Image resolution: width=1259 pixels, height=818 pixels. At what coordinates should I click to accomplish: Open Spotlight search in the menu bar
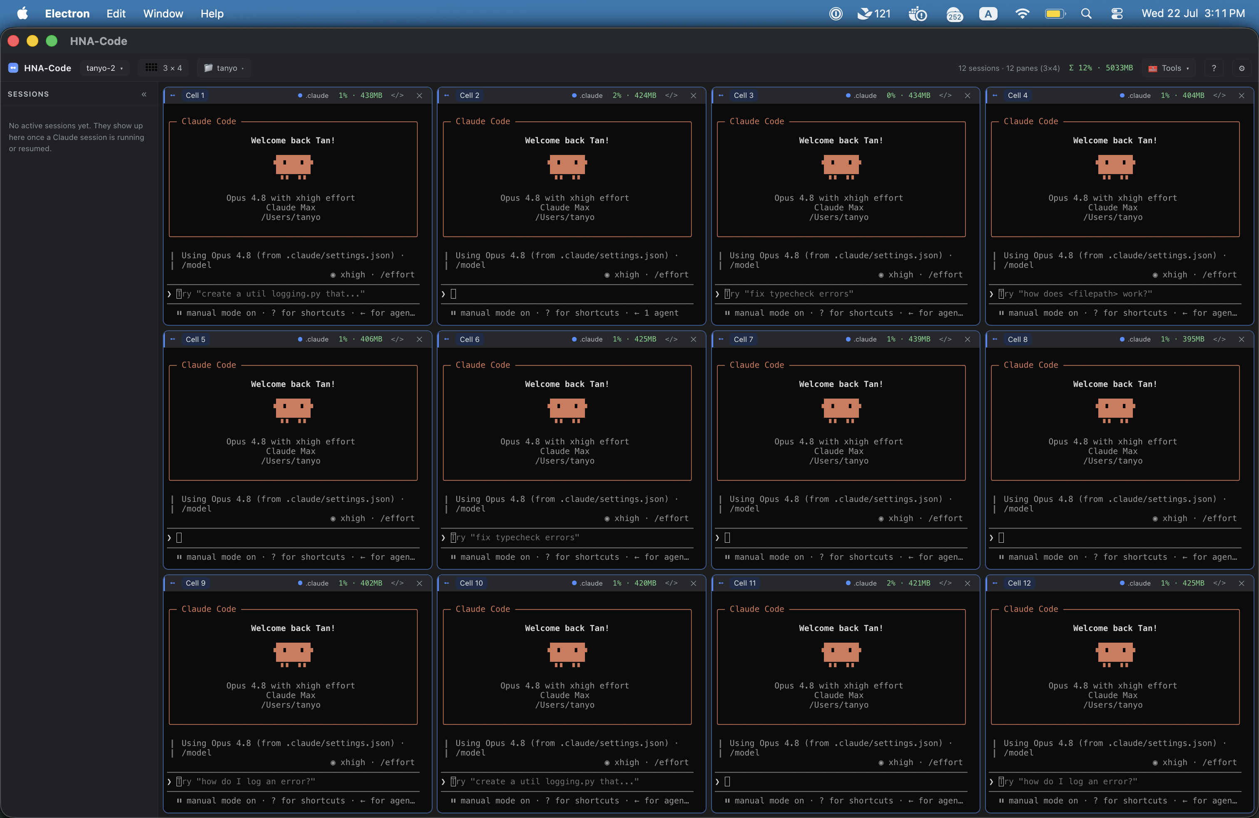pyautogui.click(x=1086, y=14)
